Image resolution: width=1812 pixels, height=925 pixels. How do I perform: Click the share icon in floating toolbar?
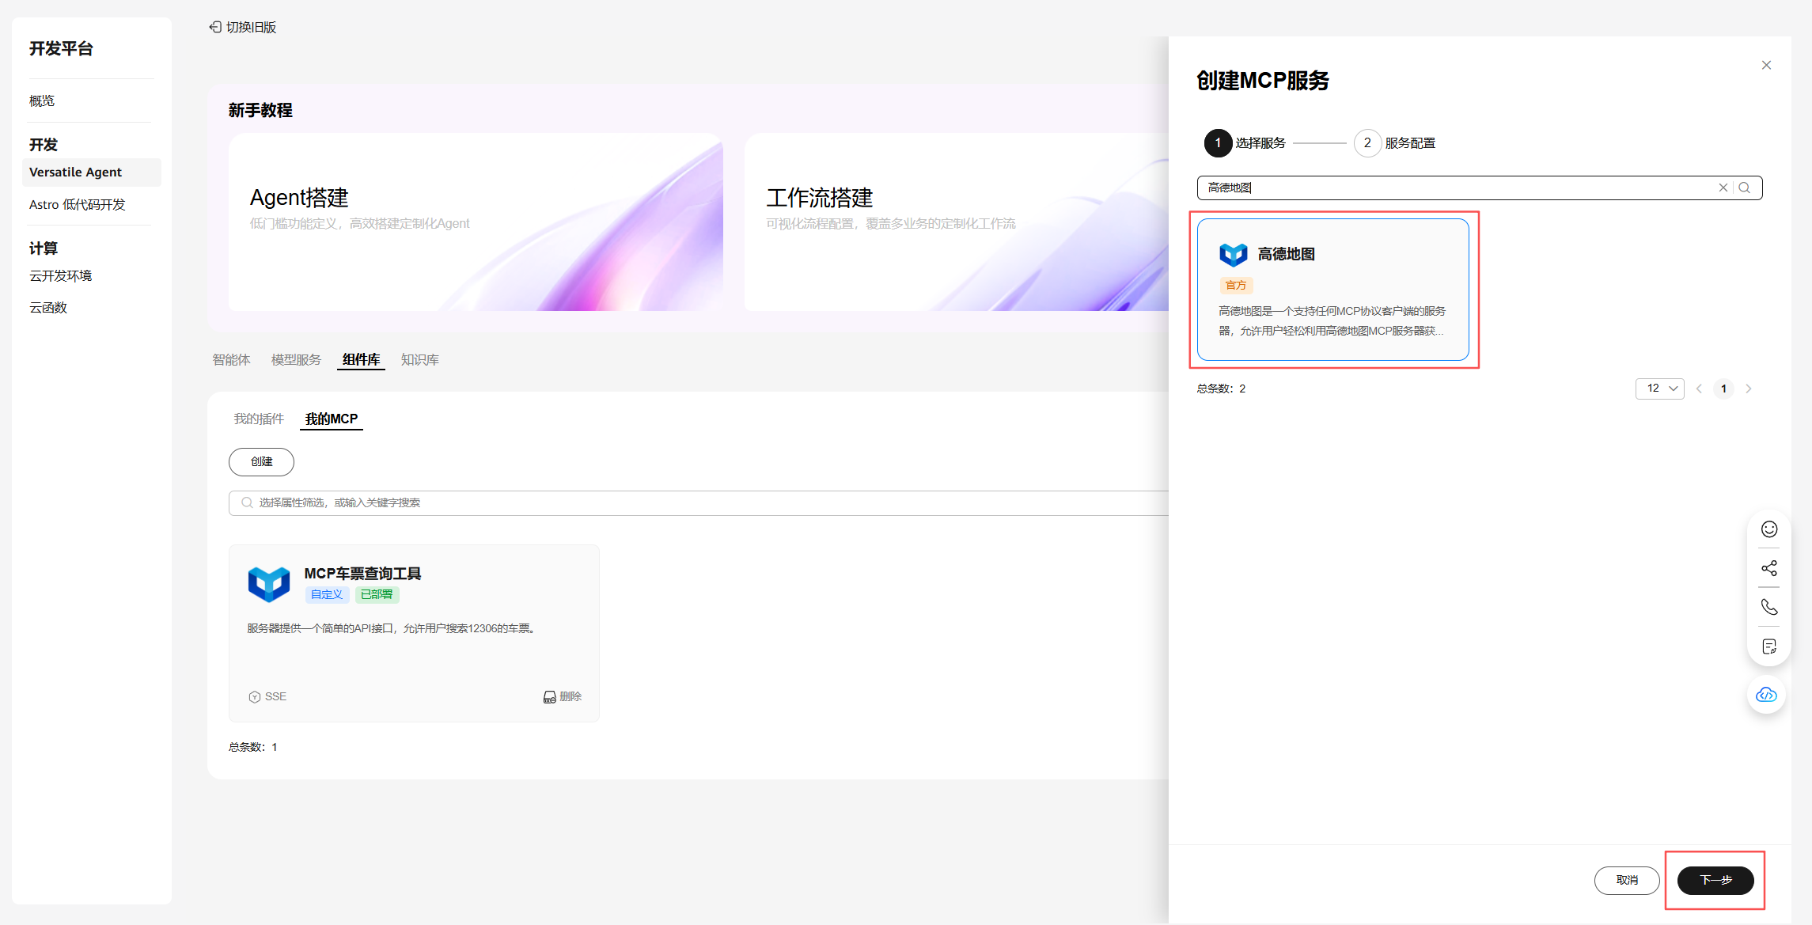click(x=1769, y=568)
